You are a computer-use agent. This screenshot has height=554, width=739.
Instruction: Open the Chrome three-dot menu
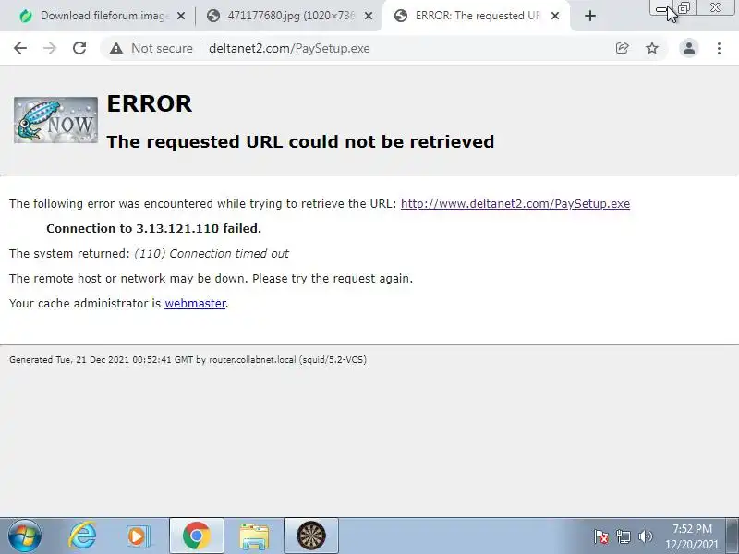pyautogui.click(x=719, y=48)
